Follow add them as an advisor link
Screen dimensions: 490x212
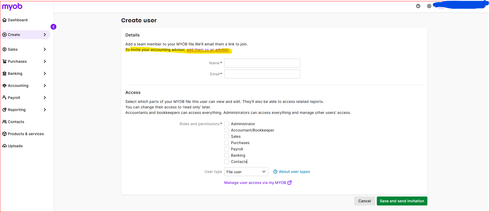[x=208, y=50]
